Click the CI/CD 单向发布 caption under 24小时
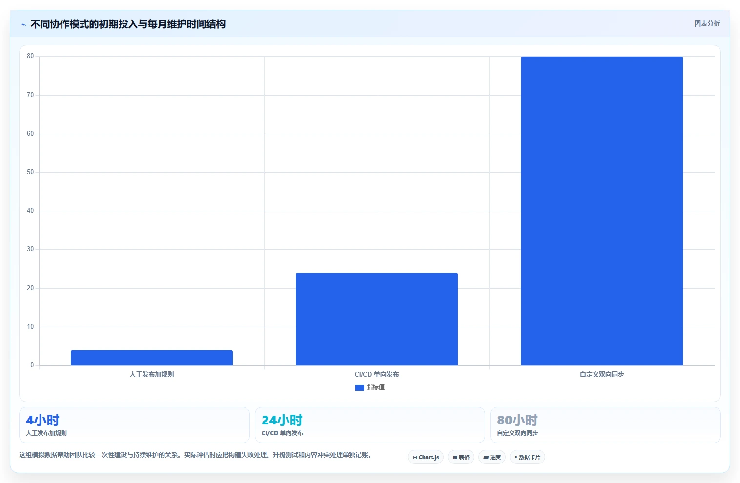740x483 pixels. coord(282,433)
